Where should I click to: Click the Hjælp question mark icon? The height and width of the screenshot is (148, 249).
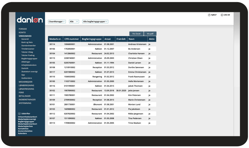point(209,15)
